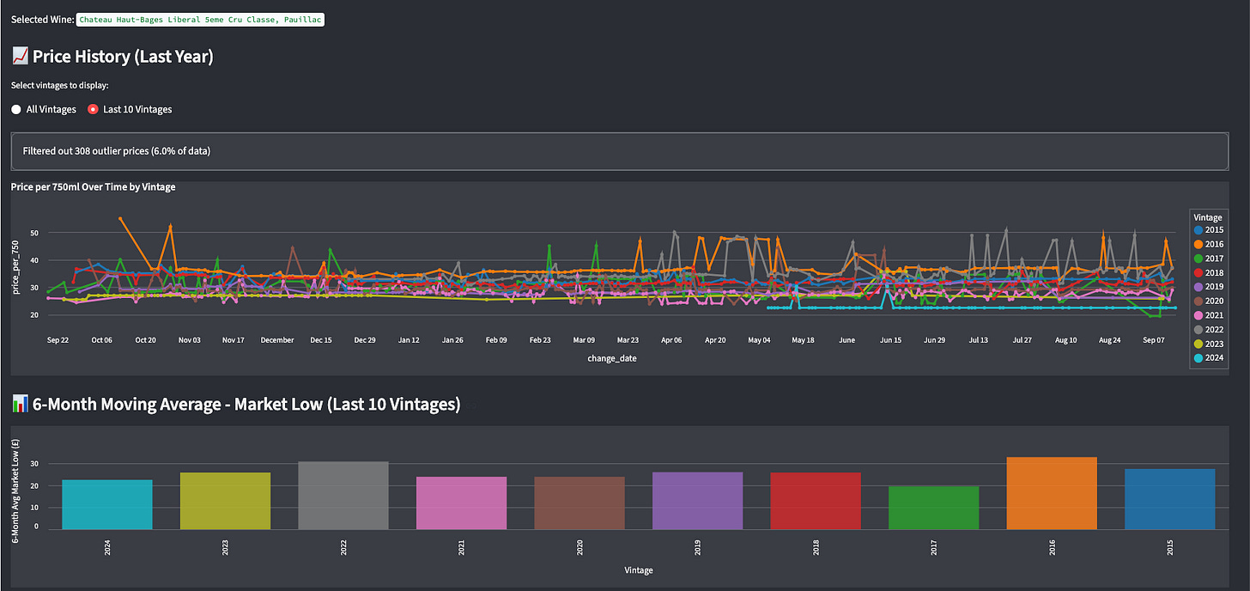Click the Mar 09 date tick label
1250x591 pixels.
(x=584, y=340)
